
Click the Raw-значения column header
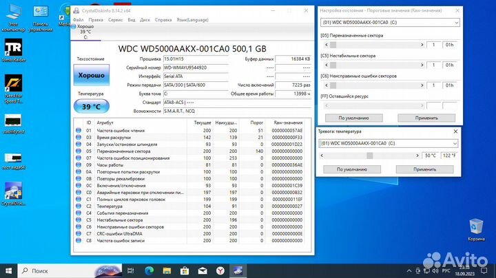[288, 122]
